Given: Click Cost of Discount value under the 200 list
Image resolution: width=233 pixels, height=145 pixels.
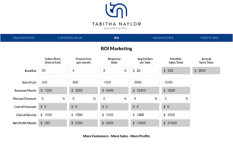Looking at the screenshot, I should pyautogui.click(x=53, y=107).
